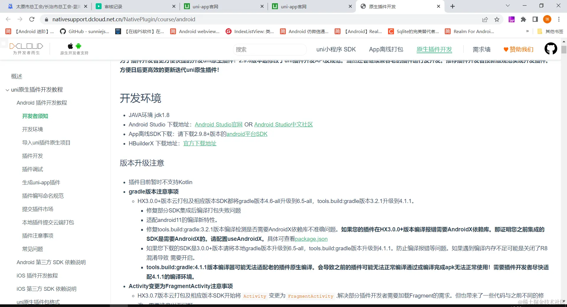Click the share page icon in address bar
Screen dimensions: 567x307
[x=485, y=19]
